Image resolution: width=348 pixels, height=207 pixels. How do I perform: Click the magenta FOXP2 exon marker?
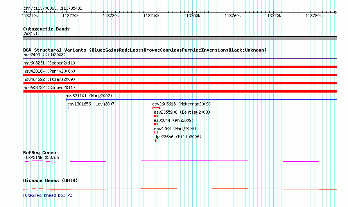(x=52, y=162)
